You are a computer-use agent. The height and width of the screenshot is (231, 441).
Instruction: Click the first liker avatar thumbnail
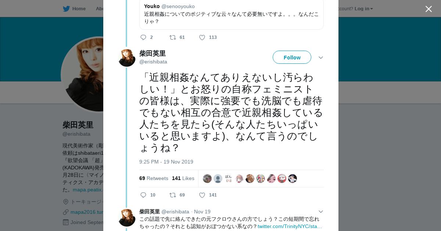coord(207,179)
